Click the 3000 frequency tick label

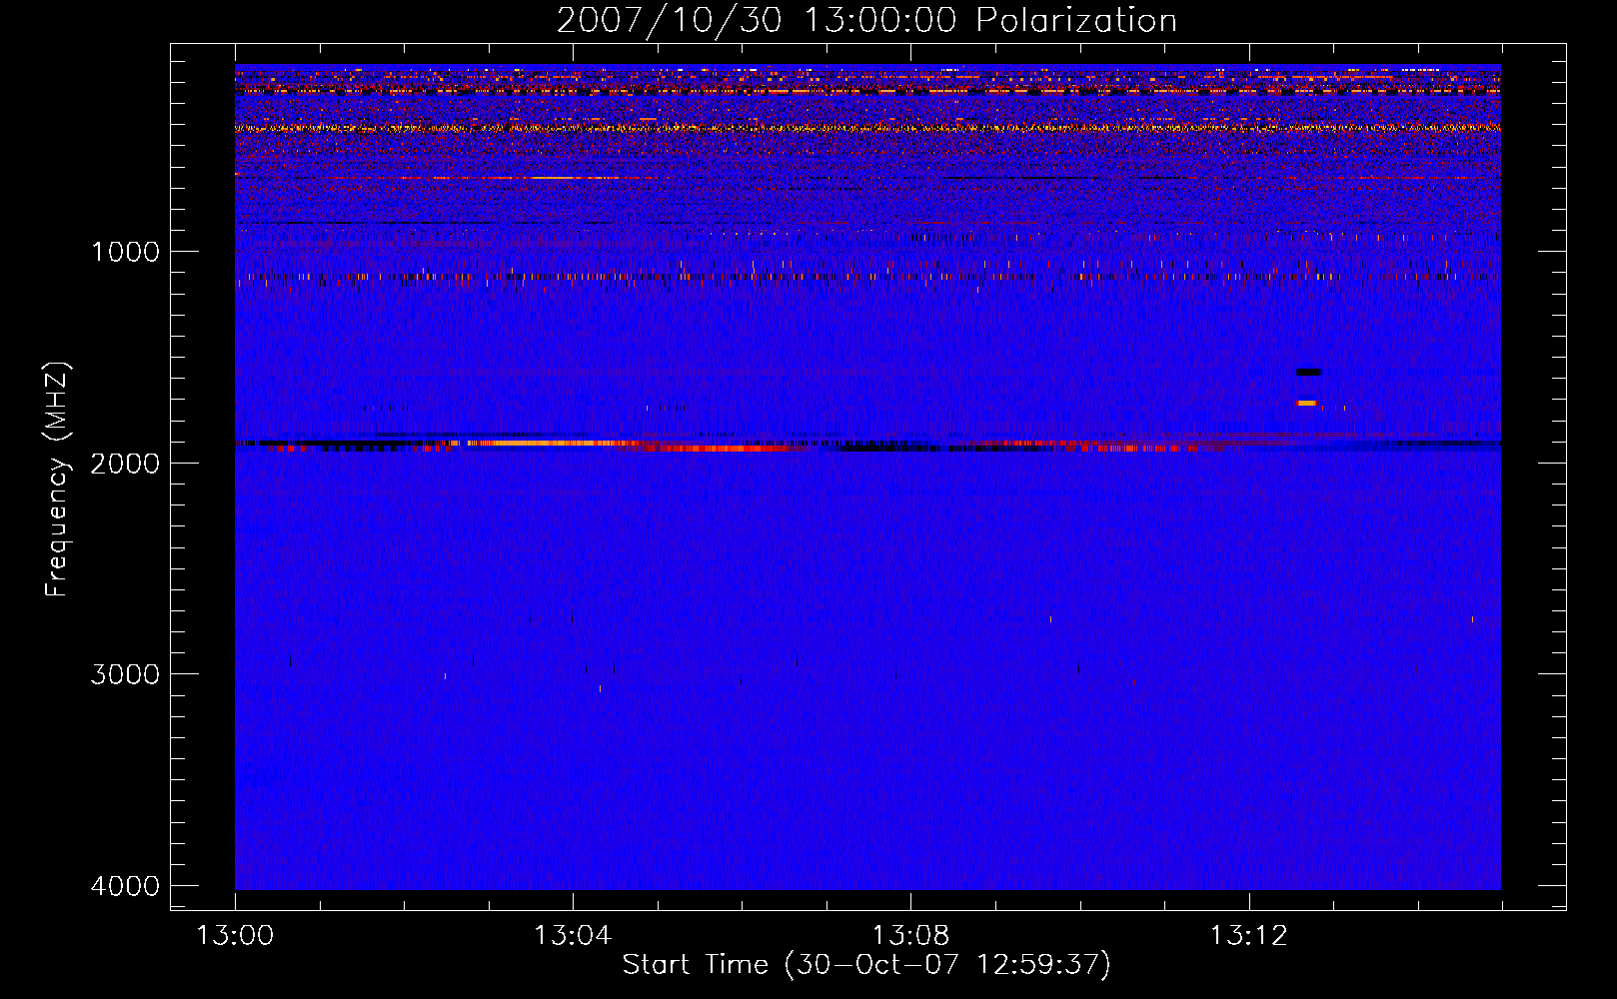(x=125, y=674)
